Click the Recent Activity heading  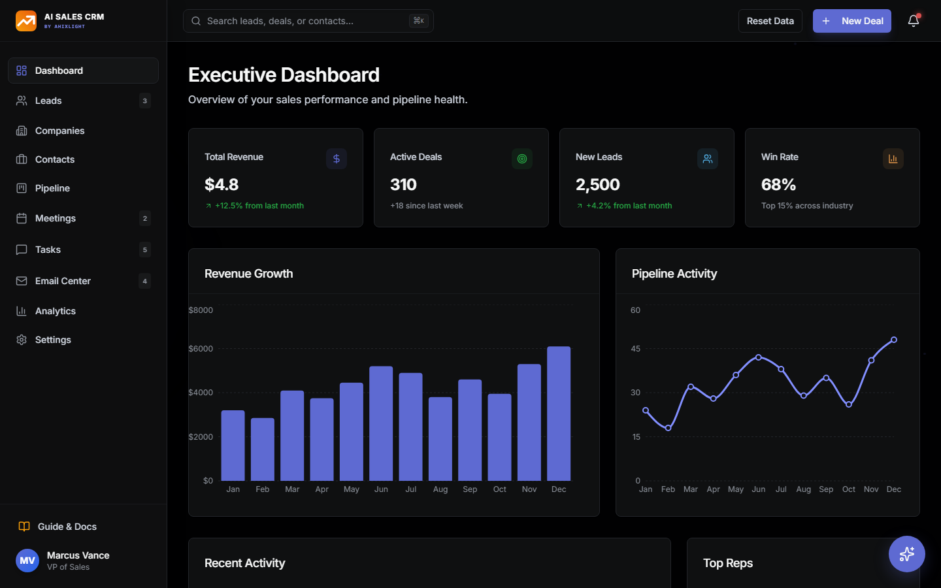[x=245, y=563]
